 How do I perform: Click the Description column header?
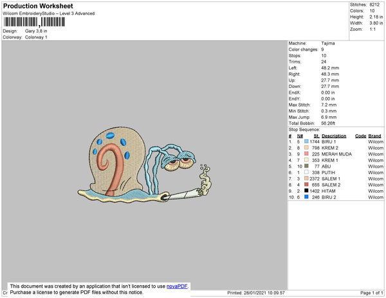[334, 136]
